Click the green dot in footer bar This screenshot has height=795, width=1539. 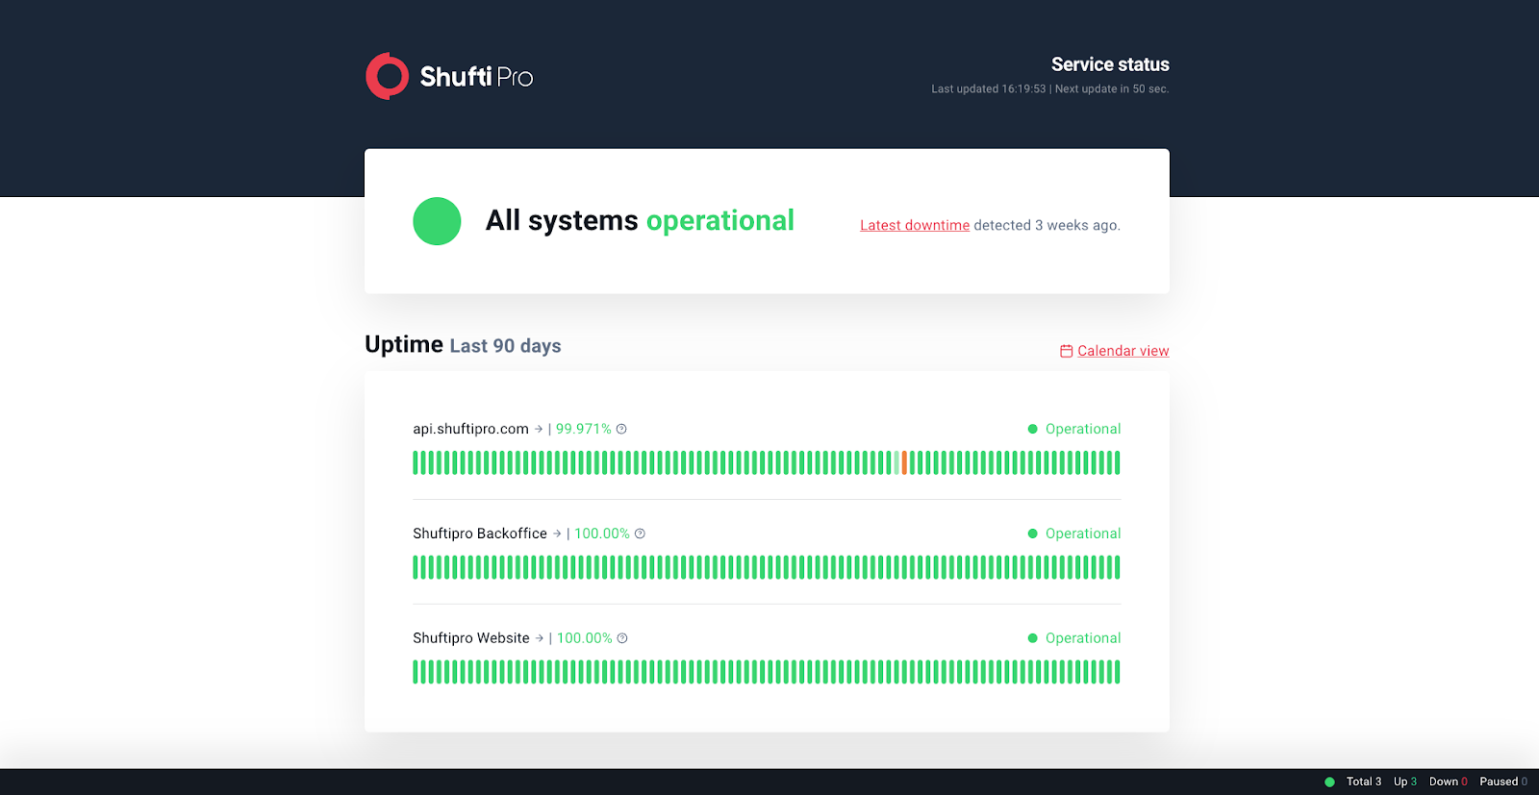tap(1329, 783)
